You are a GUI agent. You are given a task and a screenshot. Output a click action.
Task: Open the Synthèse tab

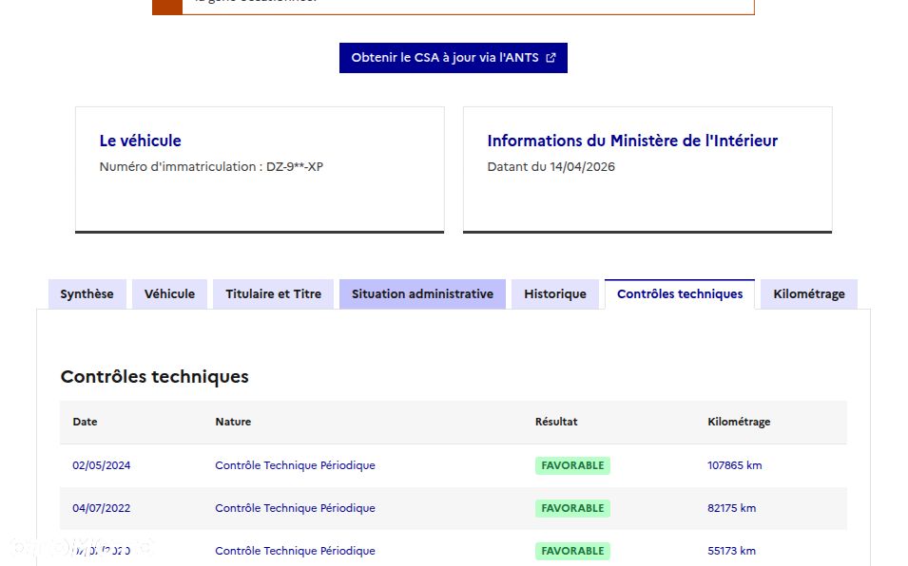click(x=87, y=294)
